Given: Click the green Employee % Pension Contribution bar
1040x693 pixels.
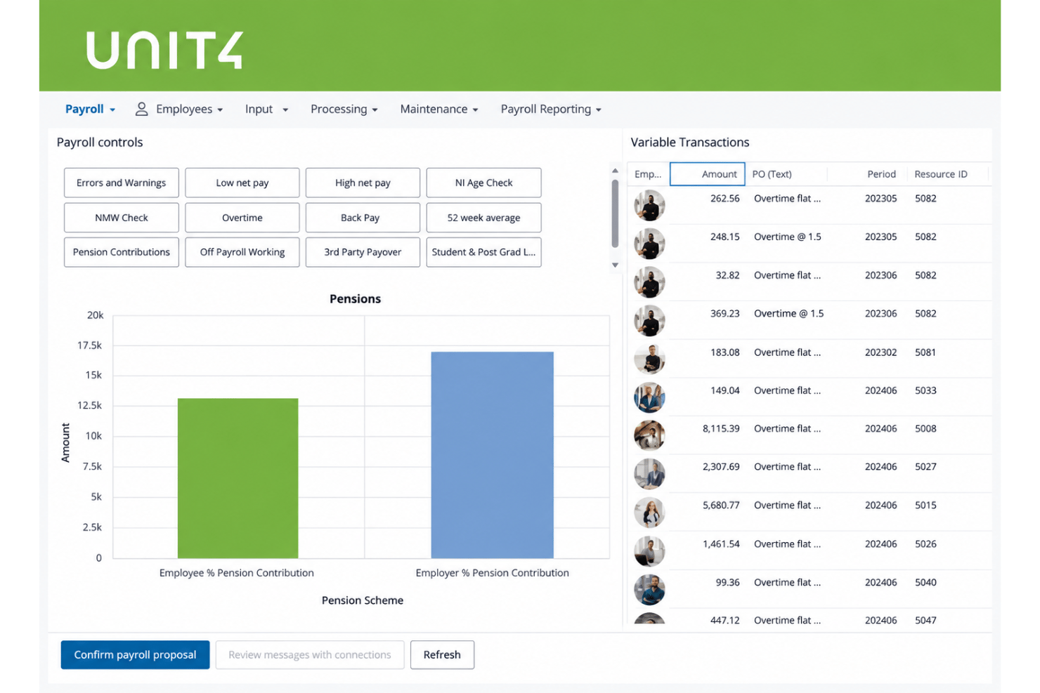Looking at the screenshot, I should click(x=238, y=478).
